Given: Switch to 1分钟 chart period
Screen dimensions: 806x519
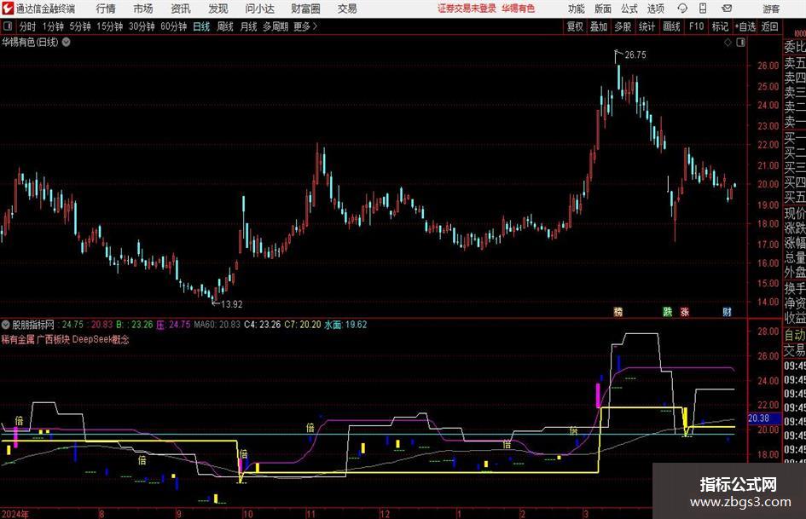Looking at the screenshot, I should 53,26.
